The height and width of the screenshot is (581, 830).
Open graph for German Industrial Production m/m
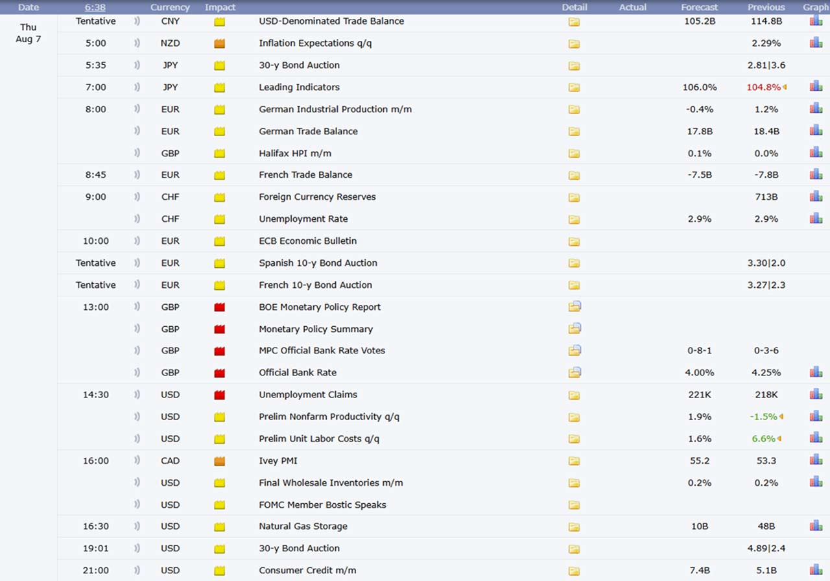816,108
